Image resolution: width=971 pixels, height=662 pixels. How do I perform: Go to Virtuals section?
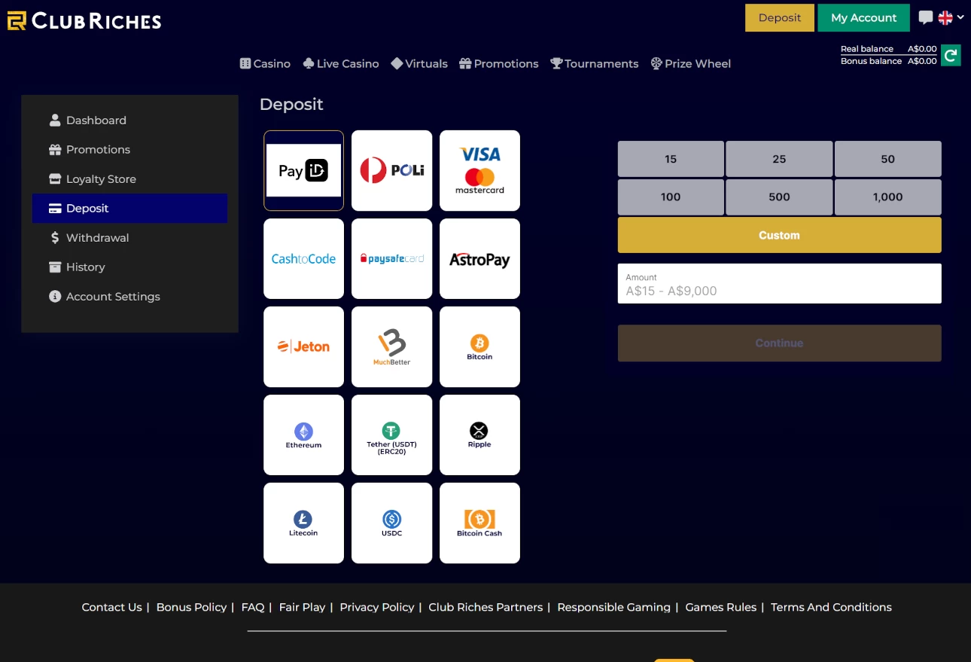pyautogui.click(x=419, y=64)
